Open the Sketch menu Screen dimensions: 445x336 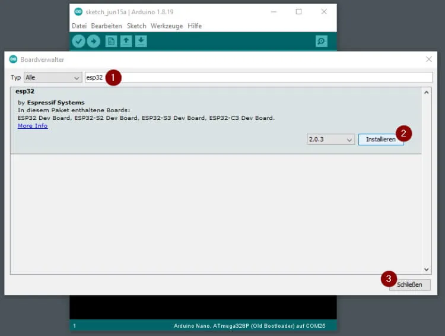[x=136, y=26]
